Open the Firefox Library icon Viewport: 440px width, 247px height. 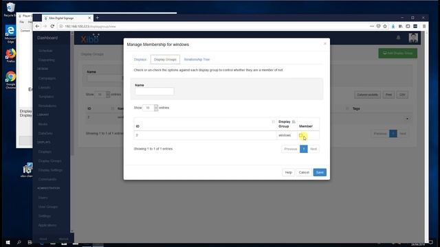[x=400, y=26]
